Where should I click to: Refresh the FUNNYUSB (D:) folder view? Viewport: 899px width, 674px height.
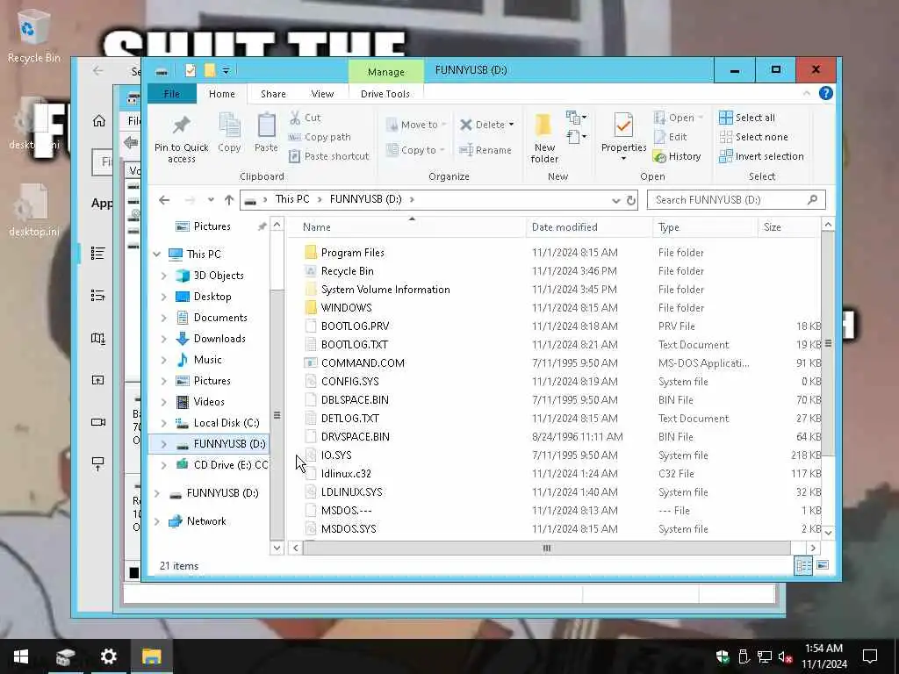(x=630, y=200)
